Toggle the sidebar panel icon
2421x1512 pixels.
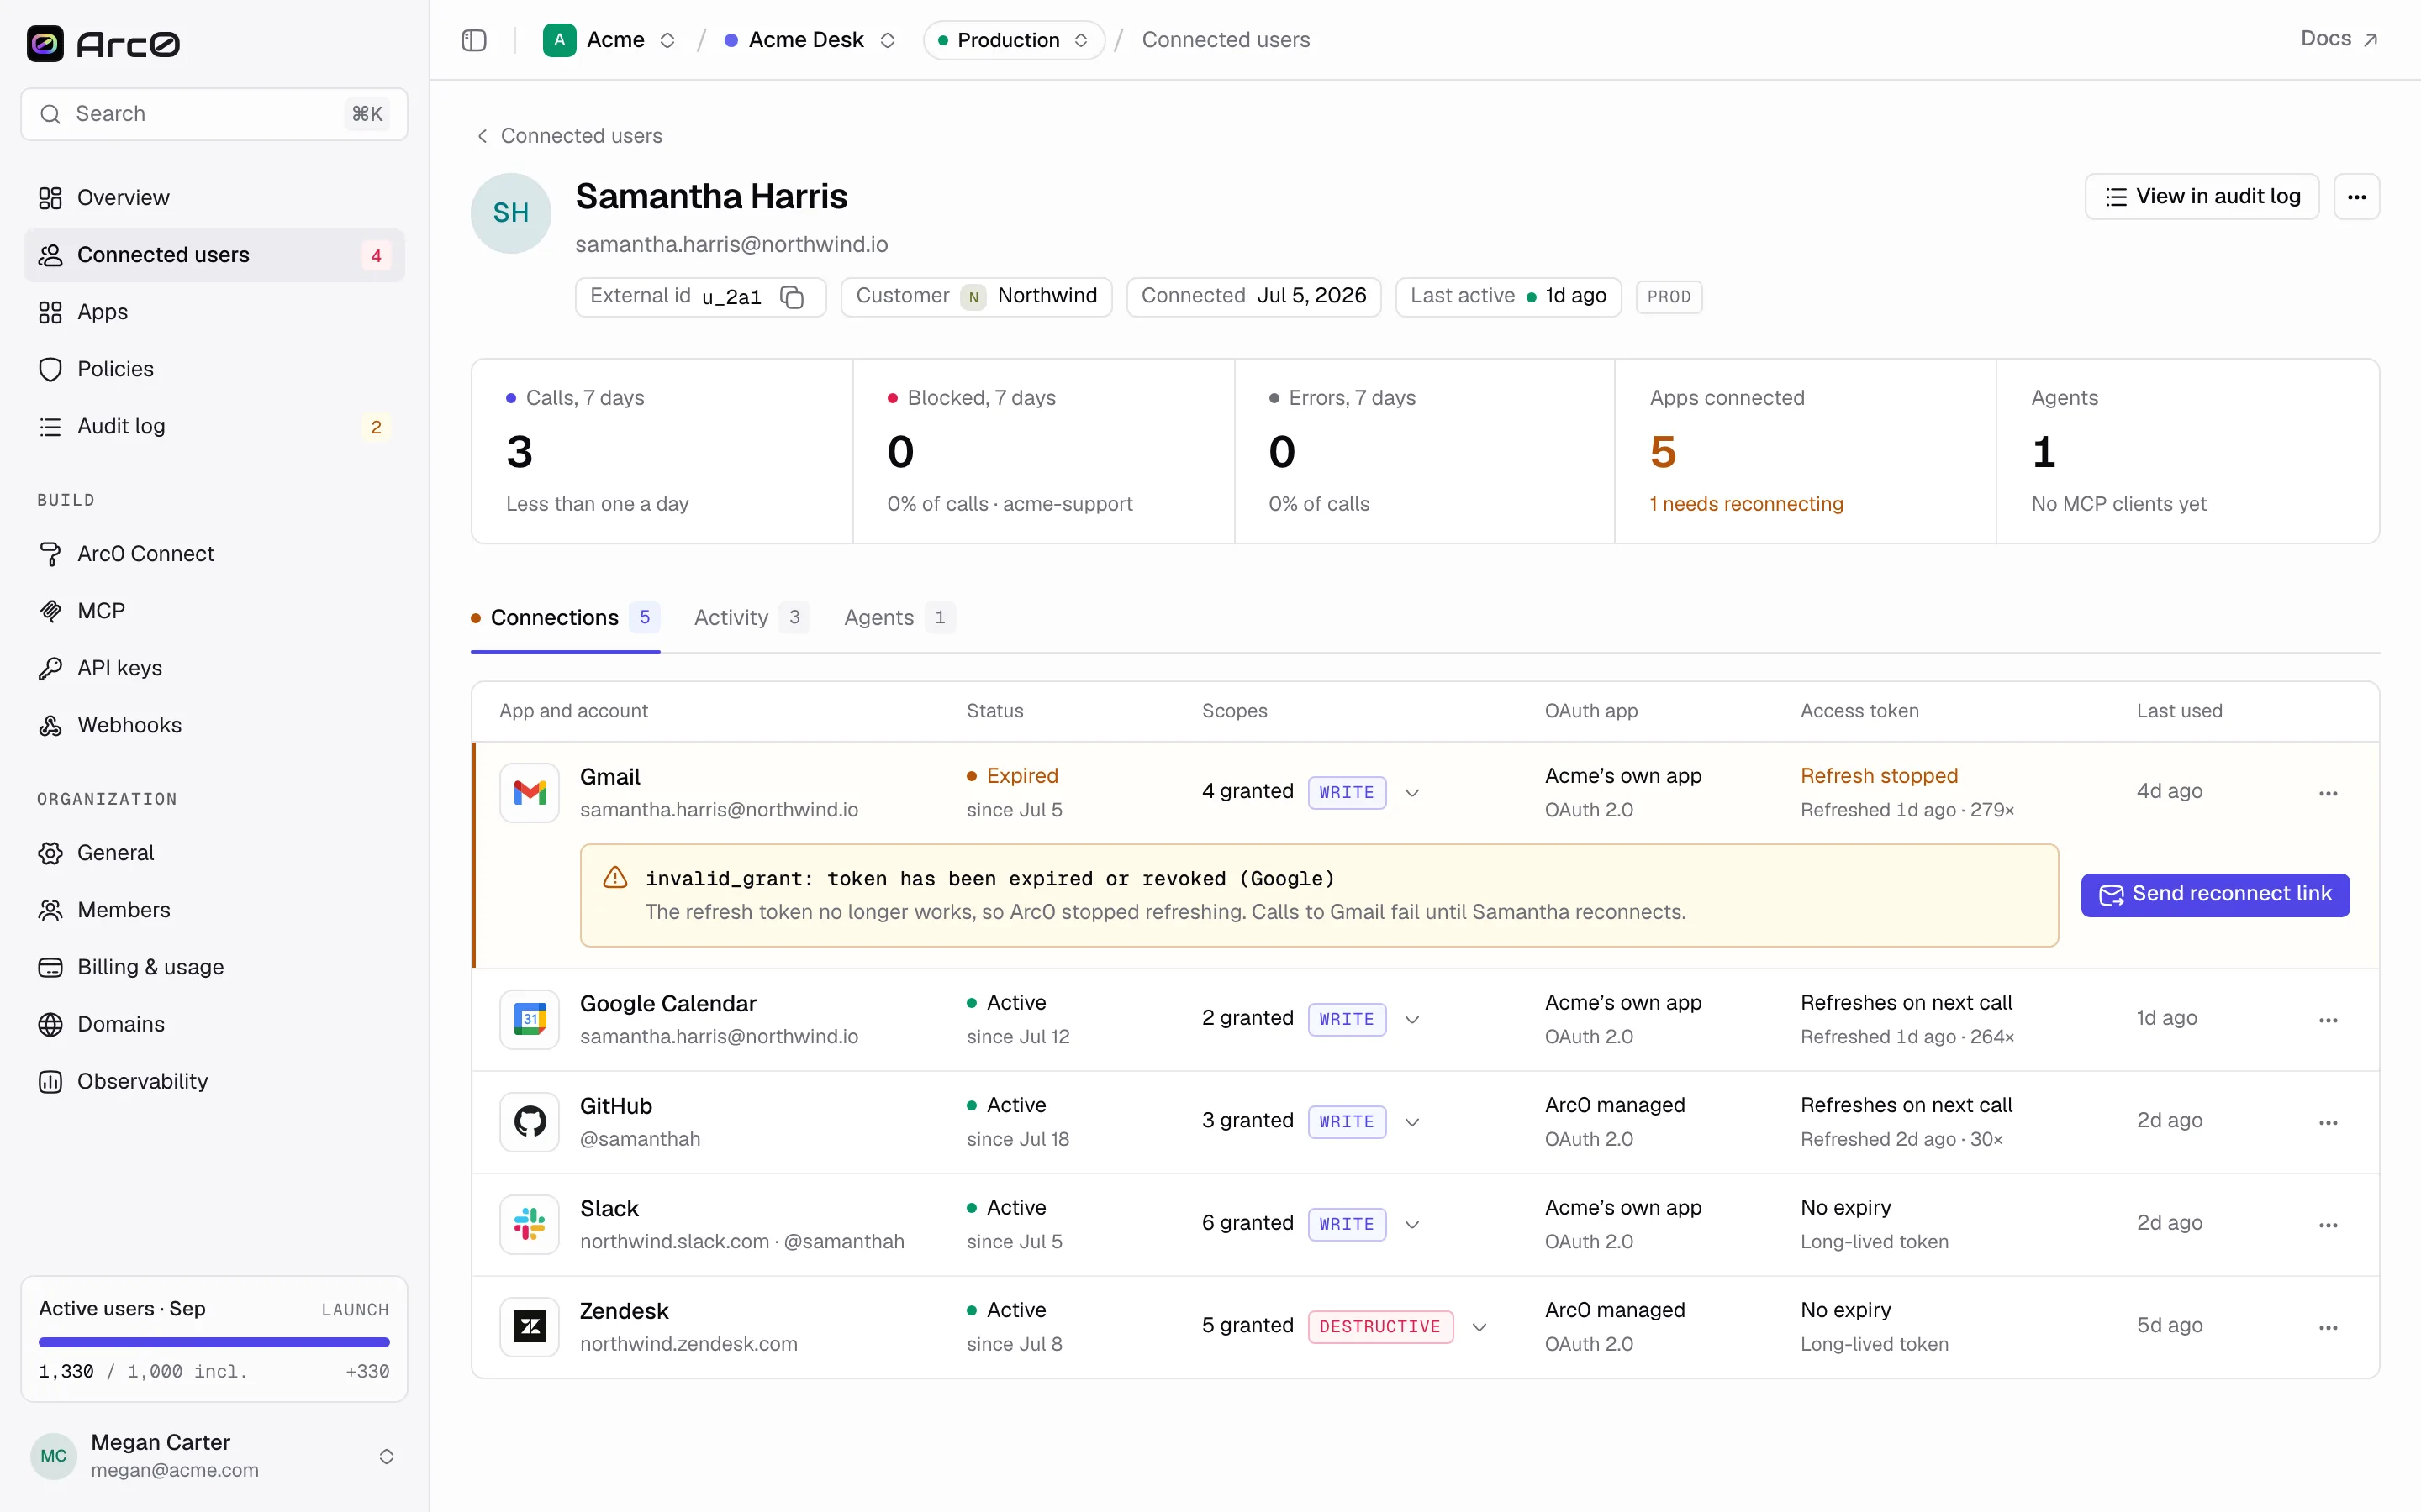pyautogui.click(x=474, y=40)
